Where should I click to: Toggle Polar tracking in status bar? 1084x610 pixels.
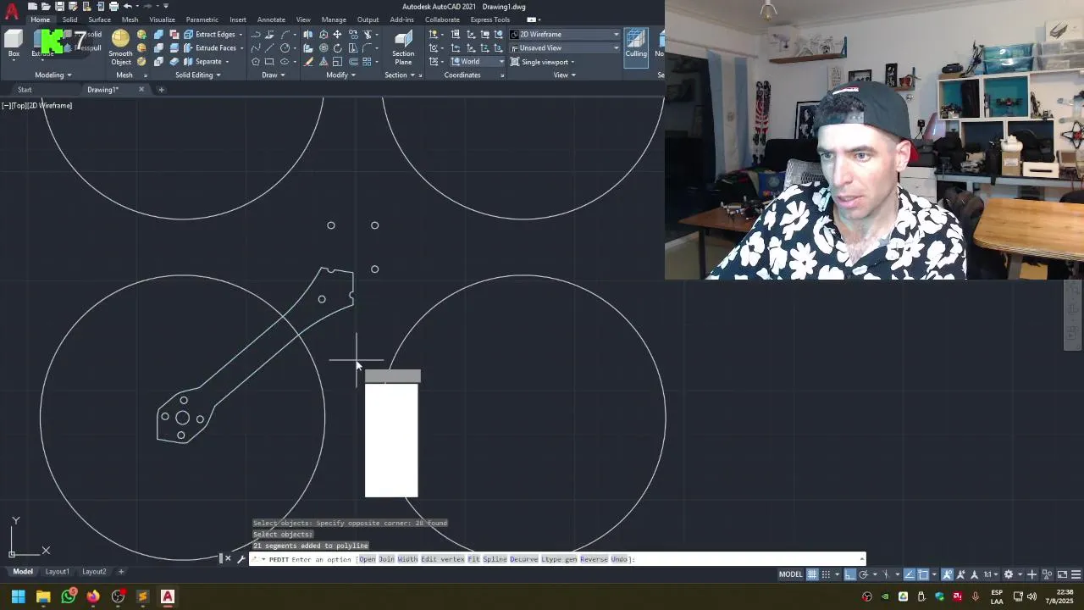click(863, 574)
